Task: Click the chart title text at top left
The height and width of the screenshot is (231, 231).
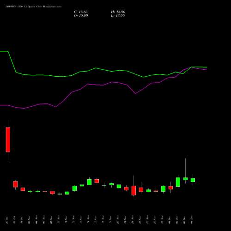Action: pos(33,7)
